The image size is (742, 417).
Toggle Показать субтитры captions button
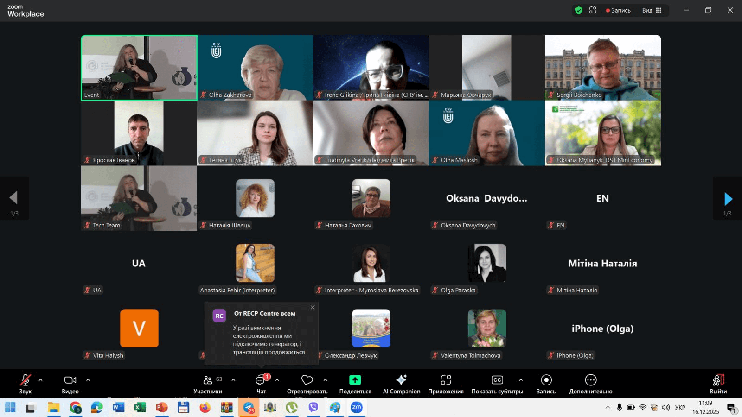[497, 384]
